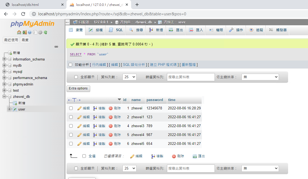Open the top 資料列數 rows dropdown

coord(129,77)
